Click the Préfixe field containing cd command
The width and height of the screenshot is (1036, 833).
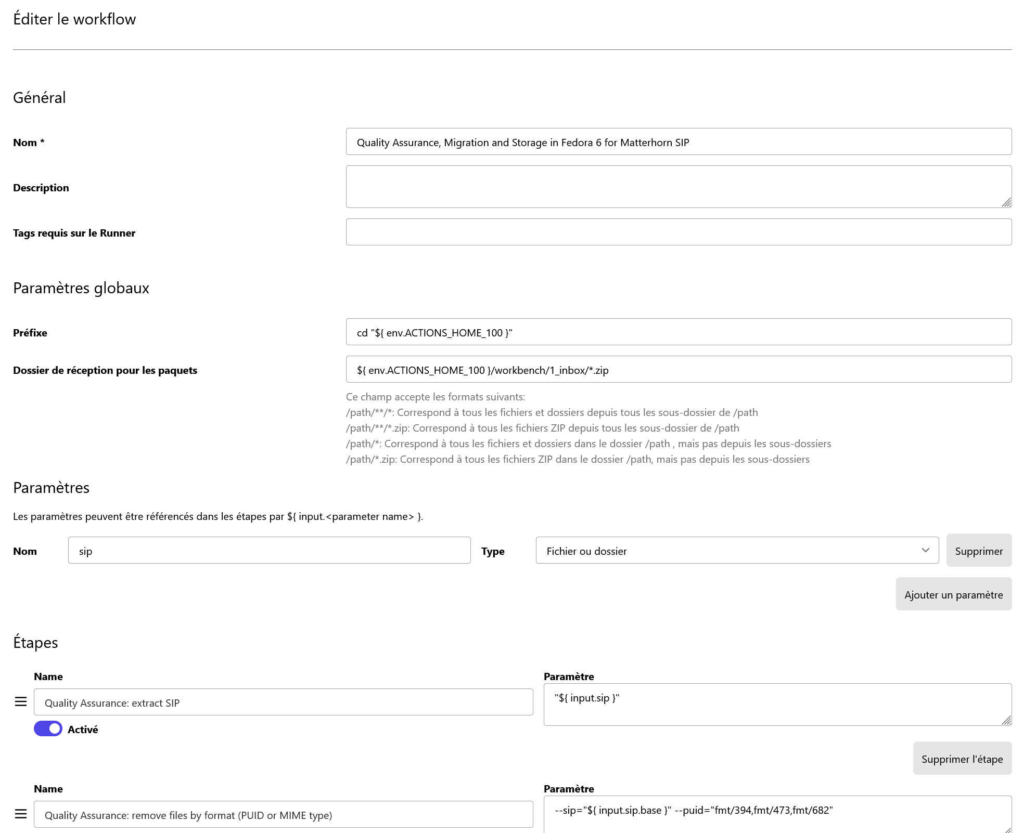click(x=679, y=331)
